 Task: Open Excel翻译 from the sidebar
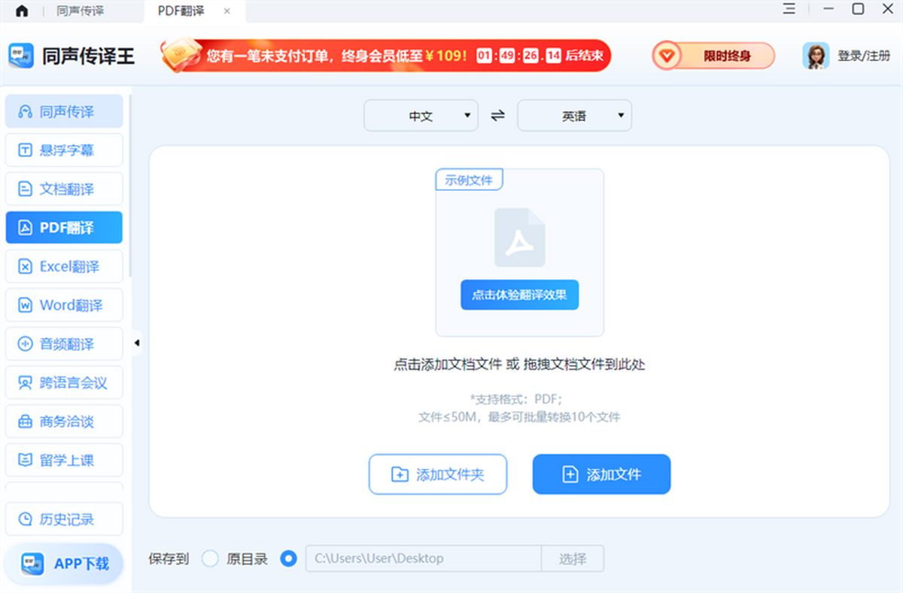tap(64, 267)
